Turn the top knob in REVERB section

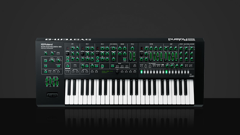(192, 49)
